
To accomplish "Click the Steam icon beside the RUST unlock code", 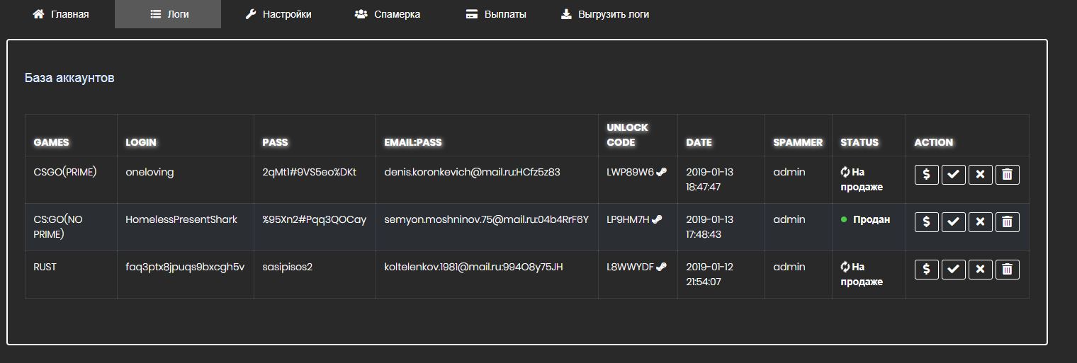I will [x=661, y=267].
